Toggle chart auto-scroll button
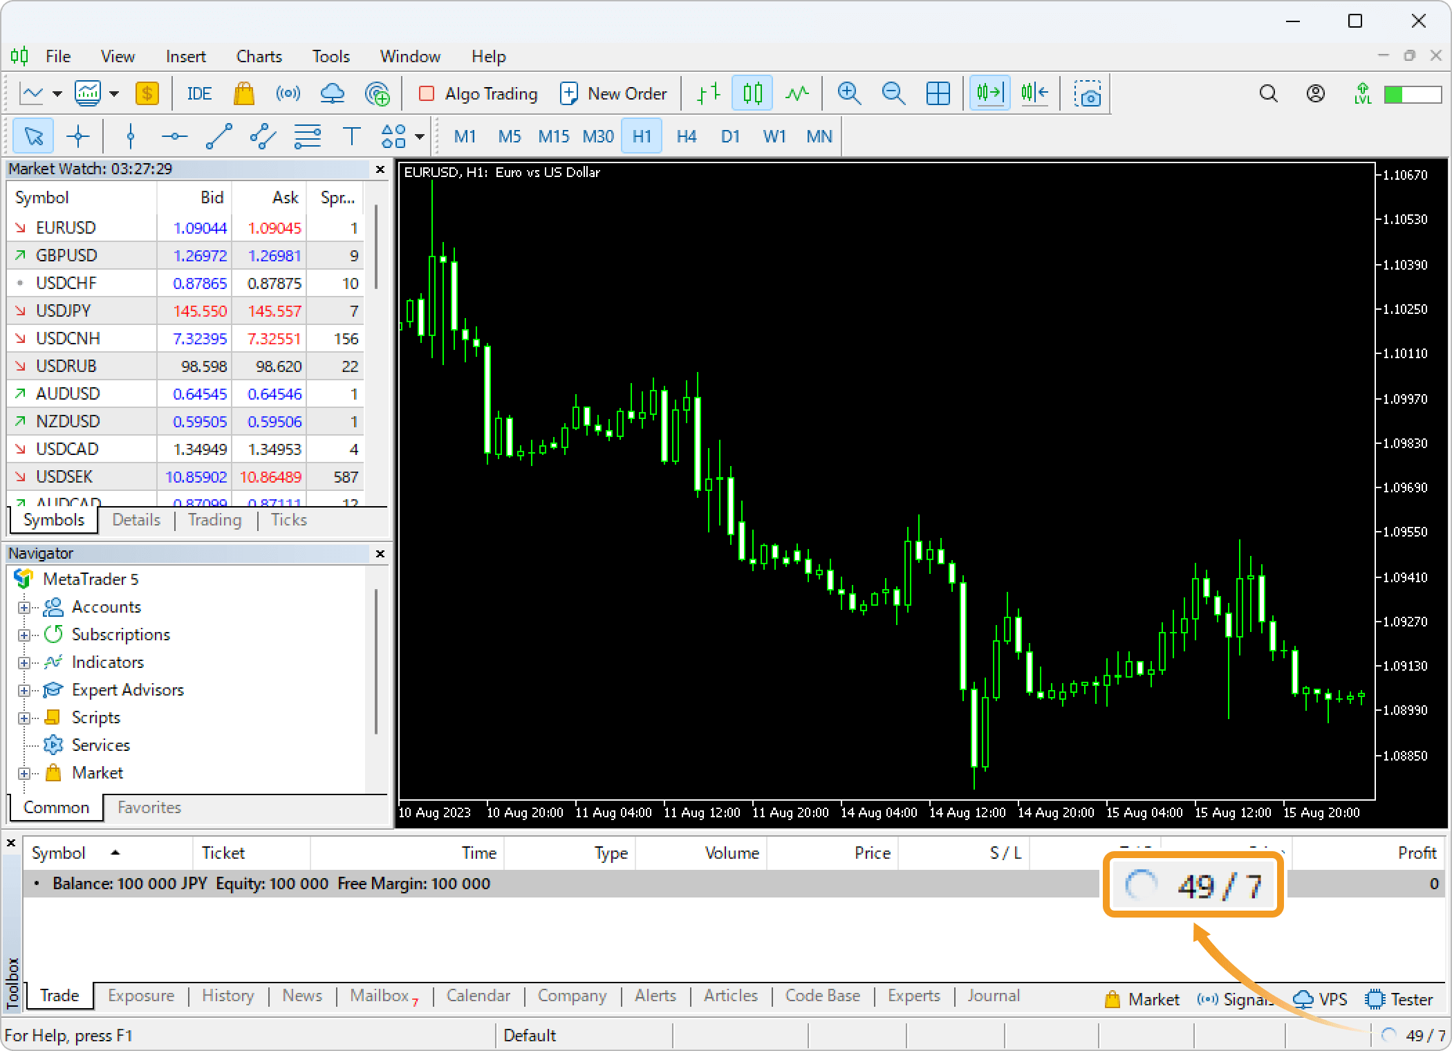 [989, 93]
